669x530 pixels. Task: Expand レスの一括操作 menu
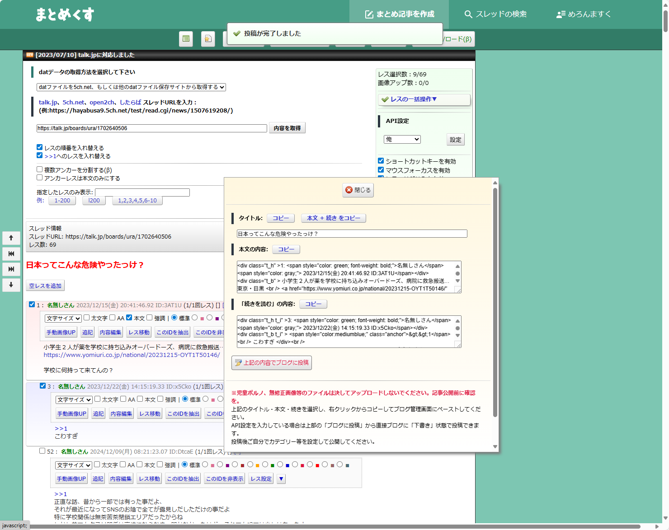pos(424,99)
